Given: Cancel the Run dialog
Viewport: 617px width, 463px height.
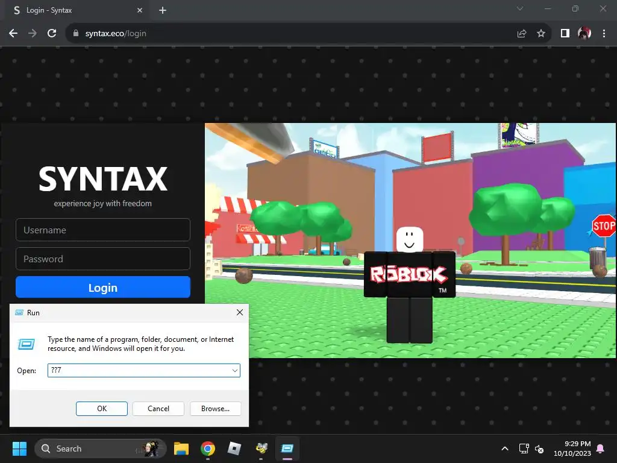Looking at the screenshot, I should pyautogui.click(x=158, y=409).
